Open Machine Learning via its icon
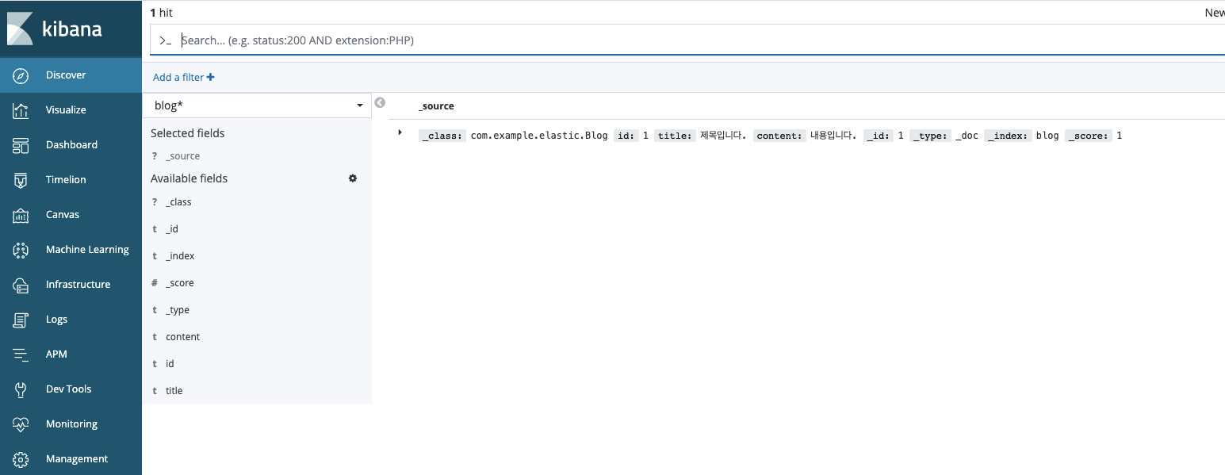1225x475 pixels. coord(21,250)
